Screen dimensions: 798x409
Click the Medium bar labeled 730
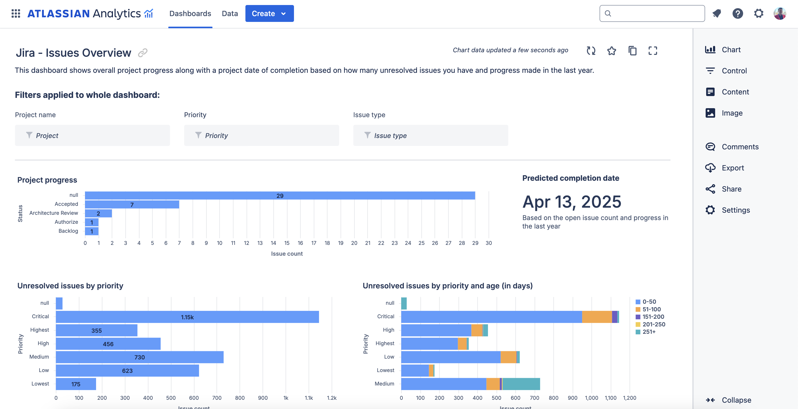tap(139, 357)
